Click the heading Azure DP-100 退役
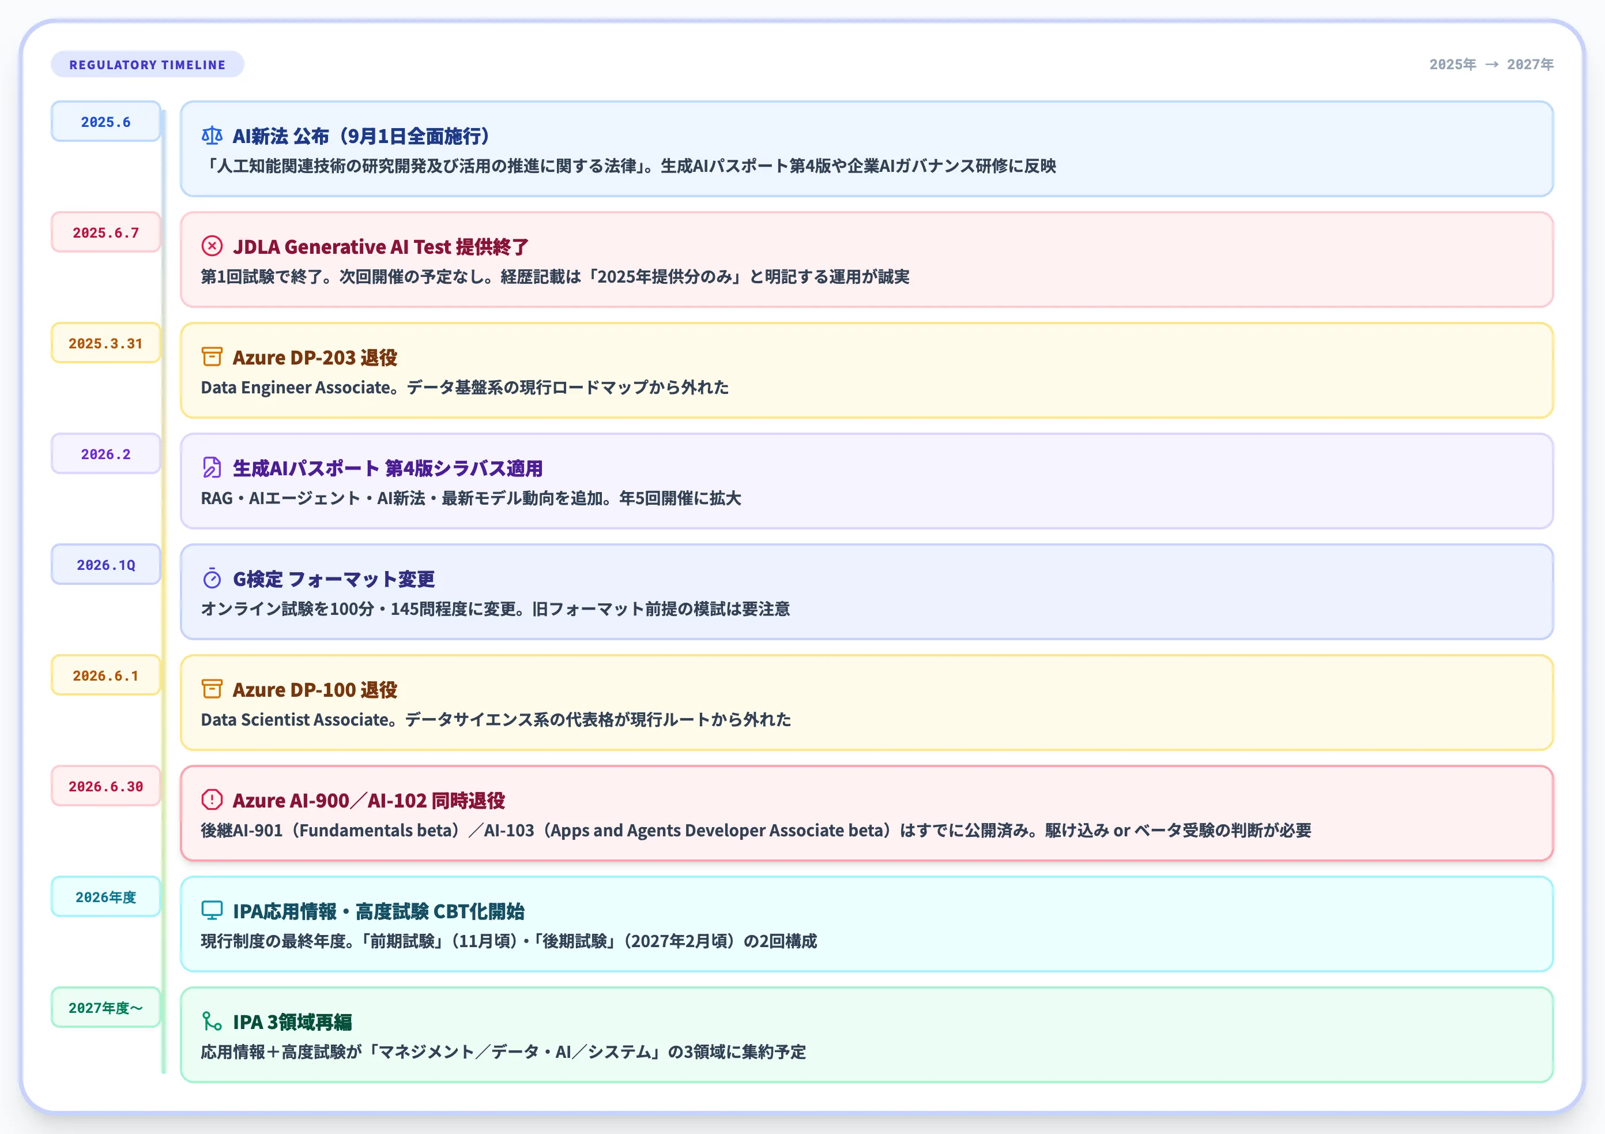This screenshot has width=1605, height=1134. pos(315,690)
